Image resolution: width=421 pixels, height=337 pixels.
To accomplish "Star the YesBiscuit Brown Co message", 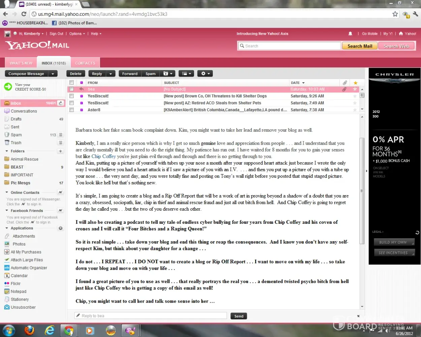I will pyautogui.click(x=355, y=96).
